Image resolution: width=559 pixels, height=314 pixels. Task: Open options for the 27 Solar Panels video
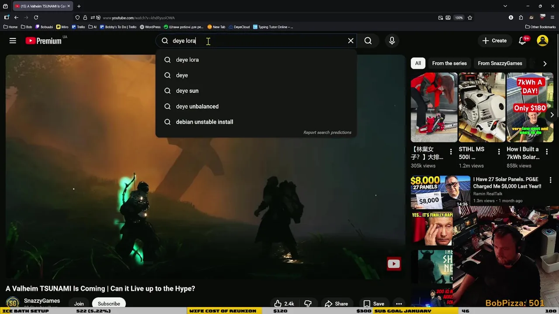pyautogui.click(x=550, y=180)
